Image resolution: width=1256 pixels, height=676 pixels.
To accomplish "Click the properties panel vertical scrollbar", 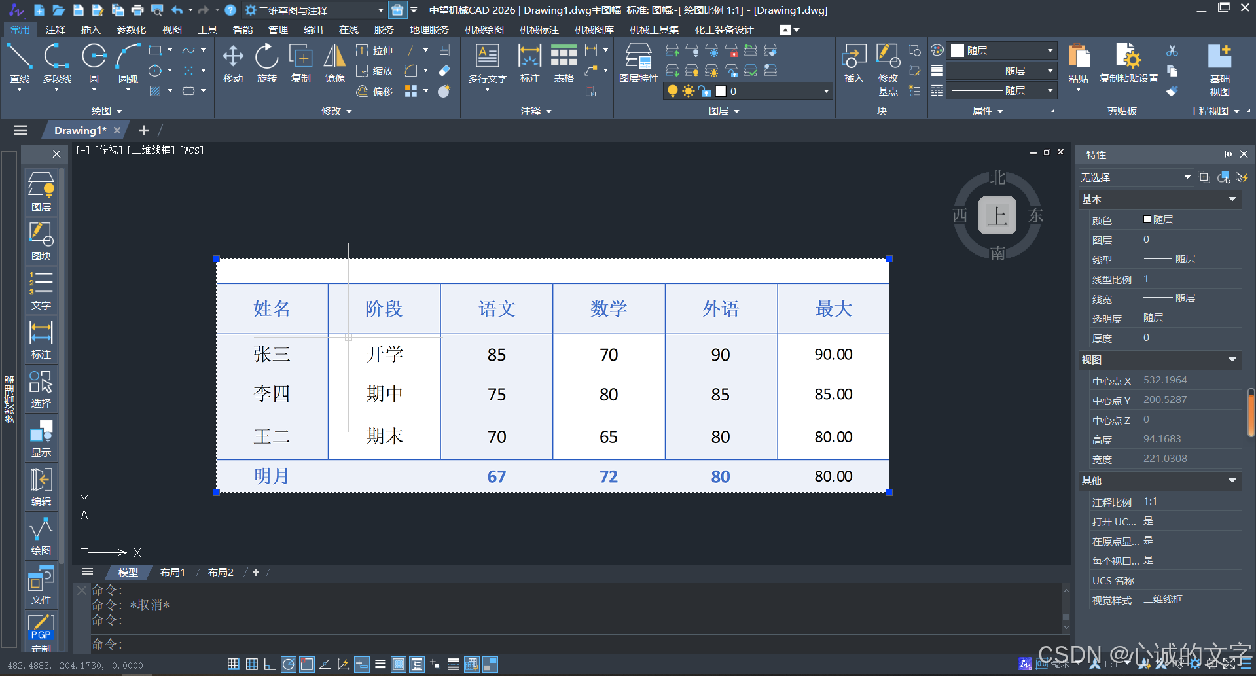I will click(1251, 412).
